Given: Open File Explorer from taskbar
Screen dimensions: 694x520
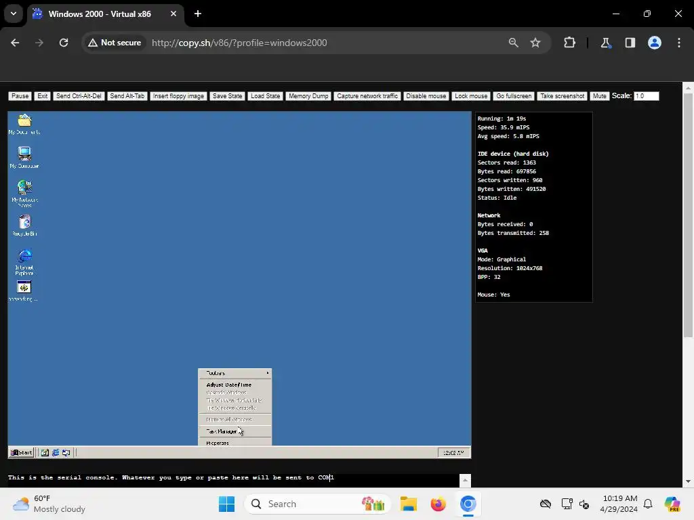Looking at the screenshot, I should [x=409, y=504].
